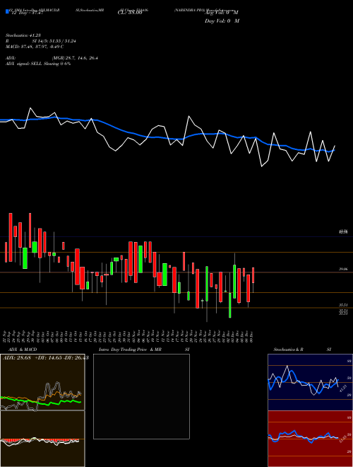Click the 'ADX signal: SELL Slowing @ 6%' text
This screenshot has width=353, height=467.
click(38, 64)
